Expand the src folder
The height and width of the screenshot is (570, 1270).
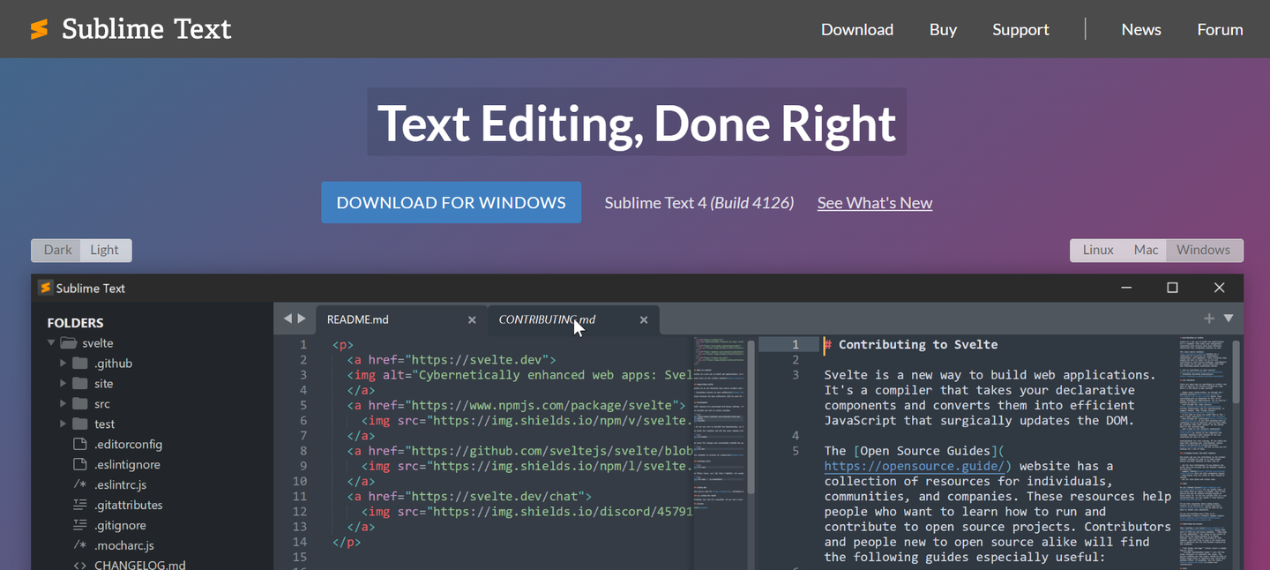coord(63,403)
